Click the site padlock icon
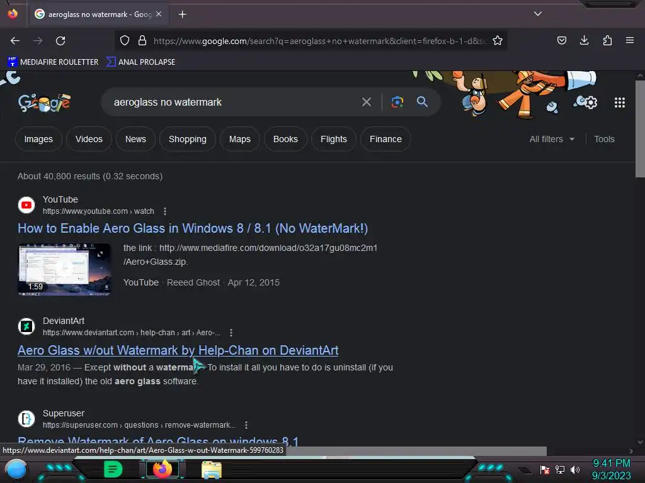Viewport: 645px width, 483px height. [x=142, y=40]
